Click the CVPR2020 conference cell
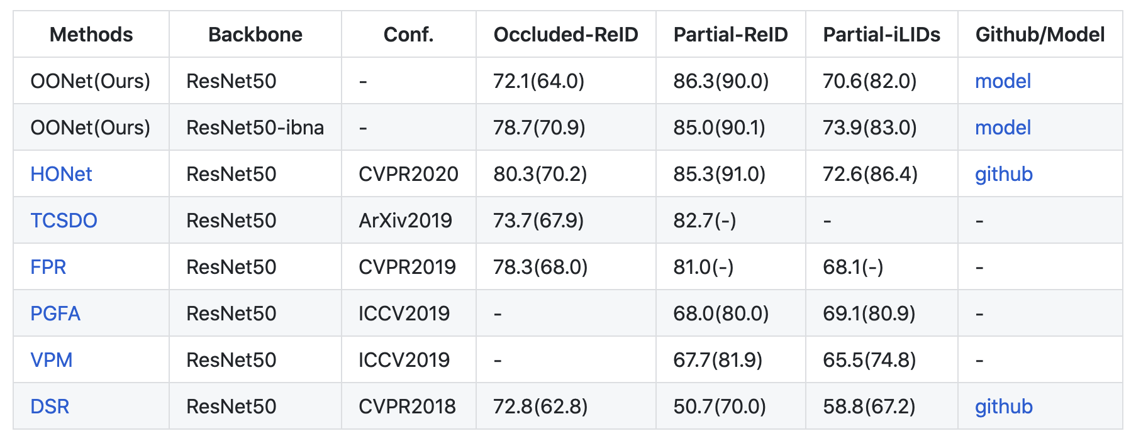Image resolution: width=1136 pixels, height=441 pixels. [x=408, y=174]
